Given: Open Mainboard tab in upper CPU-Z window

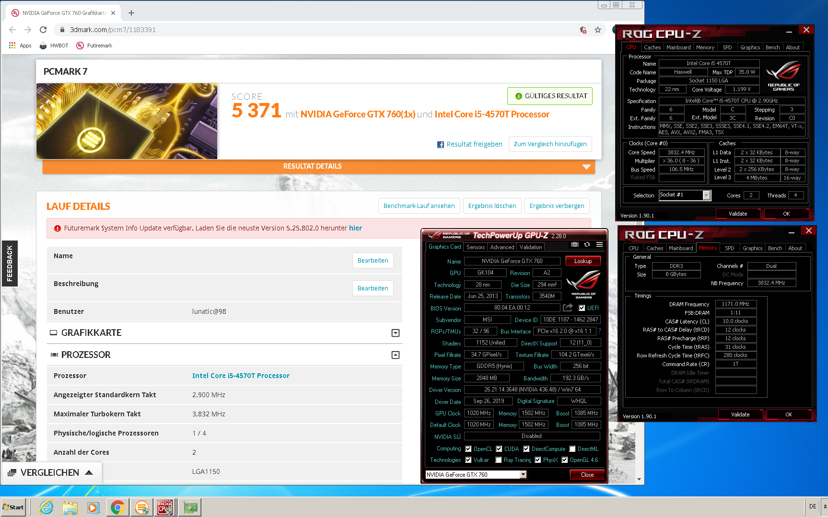Looking at the screenshot, I should (x=678, y=47).
